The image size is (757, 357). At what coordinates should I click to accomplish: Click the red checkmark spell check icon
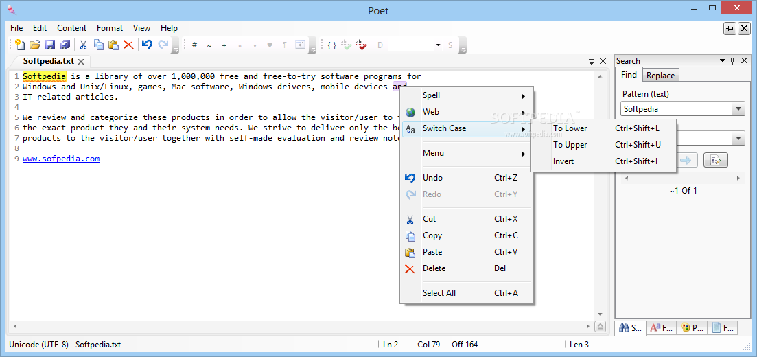coord(361,45)
